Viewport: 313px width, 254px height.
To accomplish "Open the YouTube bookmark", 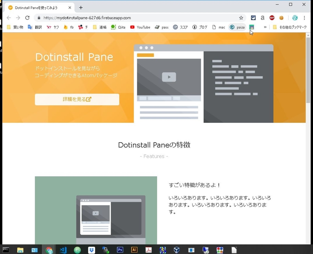I will tap(140, 27).
